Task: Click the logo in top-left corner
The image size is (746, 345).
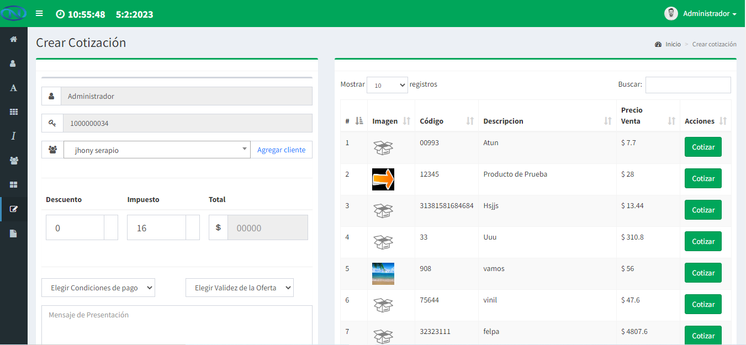Action: [13, 13]
